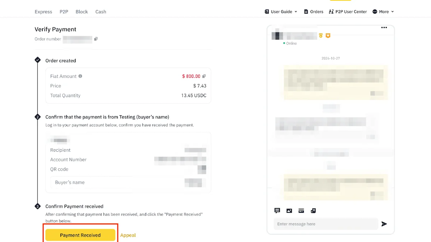Open payment method card icon in chat

click(301, 211)
